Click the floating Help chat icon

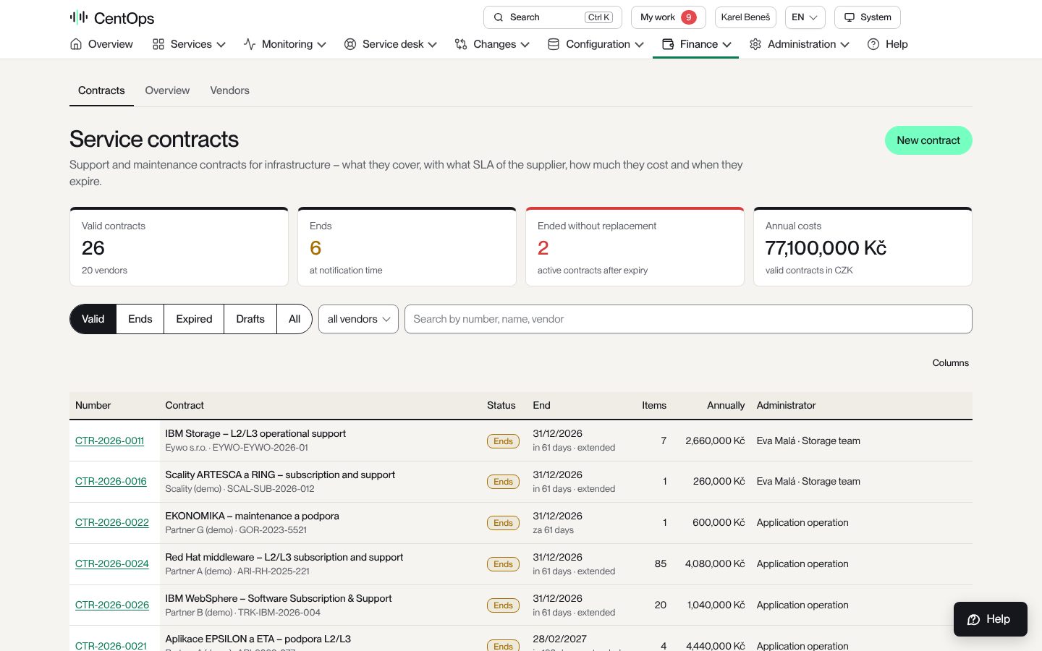(x=974, y=619)
